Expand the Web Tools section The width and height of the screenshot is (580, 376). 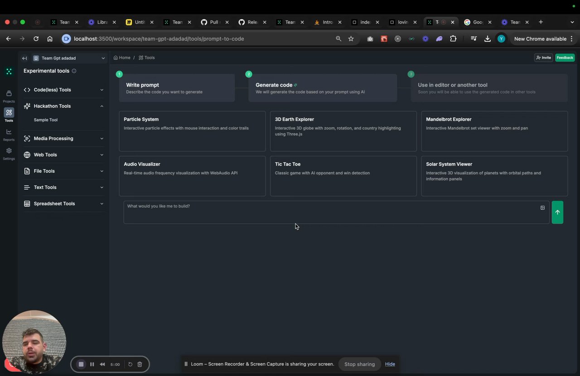click(63, 155)
